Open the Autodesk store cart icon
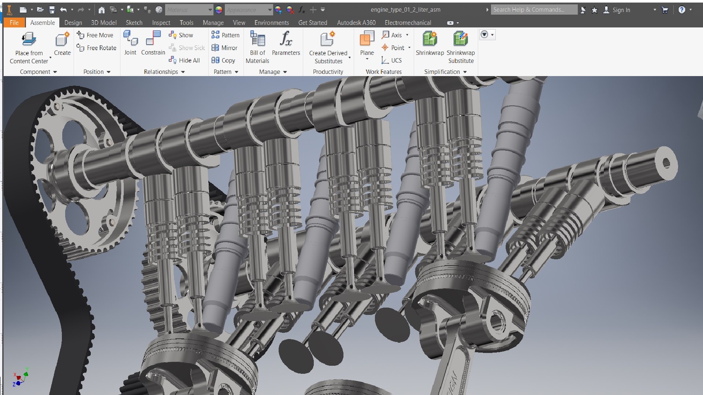This screenshot has width=703, height=395. (665, 10)
